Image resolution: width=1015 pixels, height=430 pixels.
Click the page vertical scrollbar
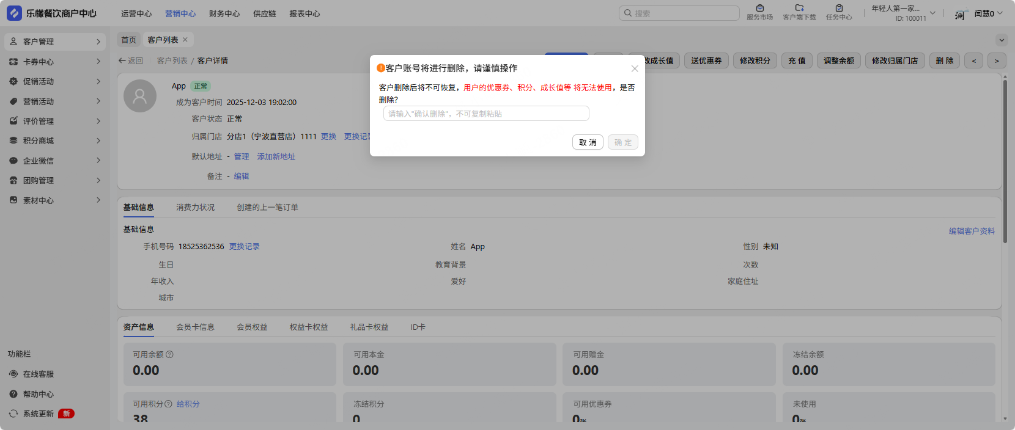pos(1005,161)
